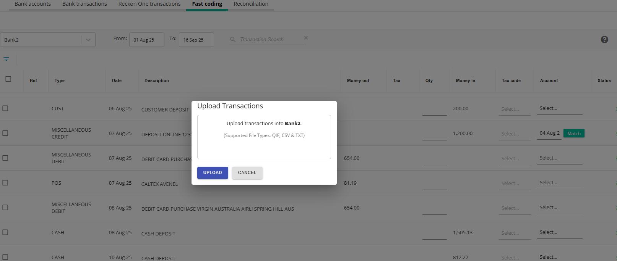Open Account Select for 1,505.13 cash deposit
Screen dimensions: 617x261
(x=560, y=232)
